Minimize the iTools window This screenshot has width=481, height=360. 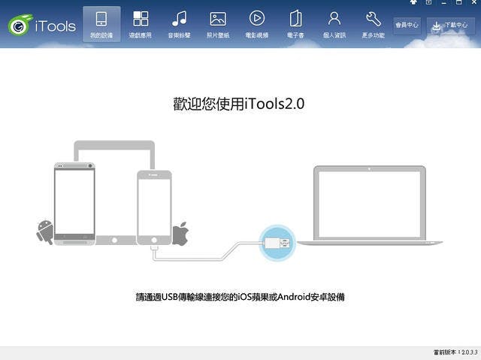point(444,2)
